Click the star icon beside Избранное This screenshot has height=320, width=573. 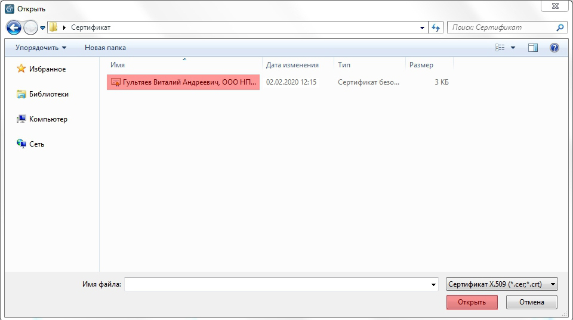tap(21, 69)
